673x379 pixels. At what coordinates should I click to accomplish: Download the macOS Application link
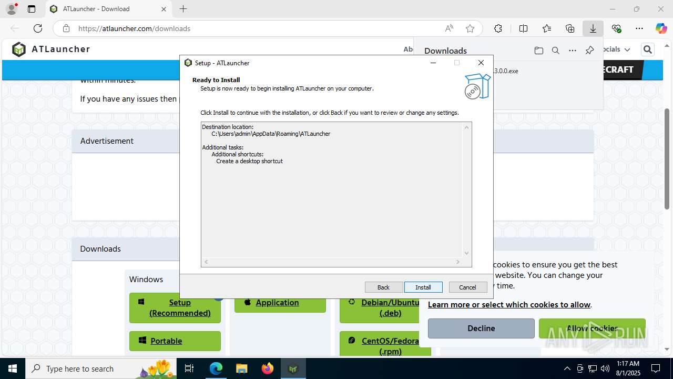280,303
